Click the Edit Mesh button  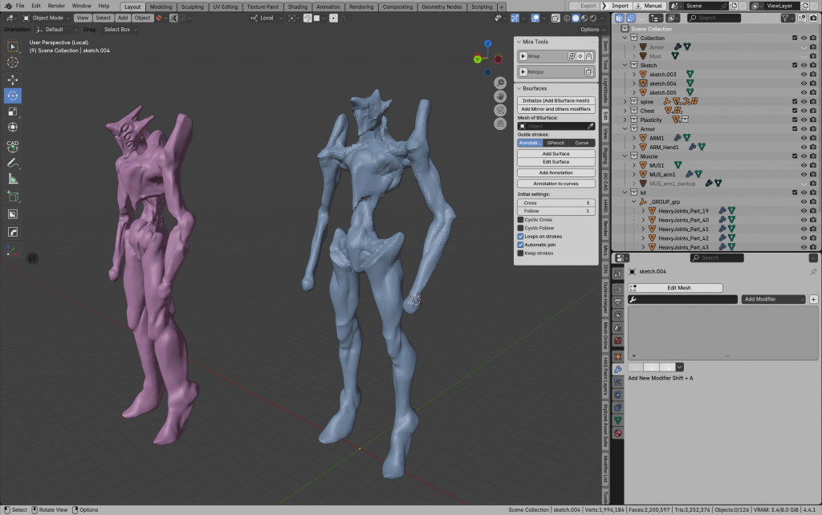[x=675, y=288]
